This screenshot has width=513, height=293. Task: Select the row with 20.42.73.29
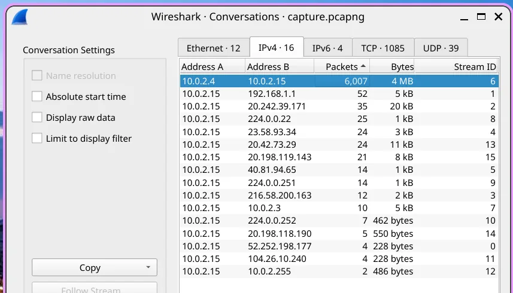tap(339, 144)
